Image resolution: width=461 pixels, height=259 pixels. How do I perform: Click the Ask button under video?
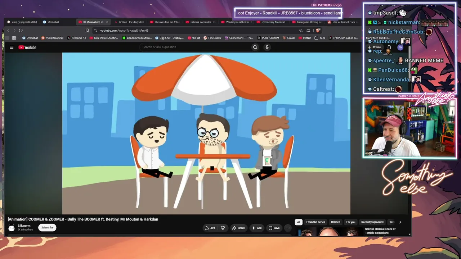(x=257, y=228)
